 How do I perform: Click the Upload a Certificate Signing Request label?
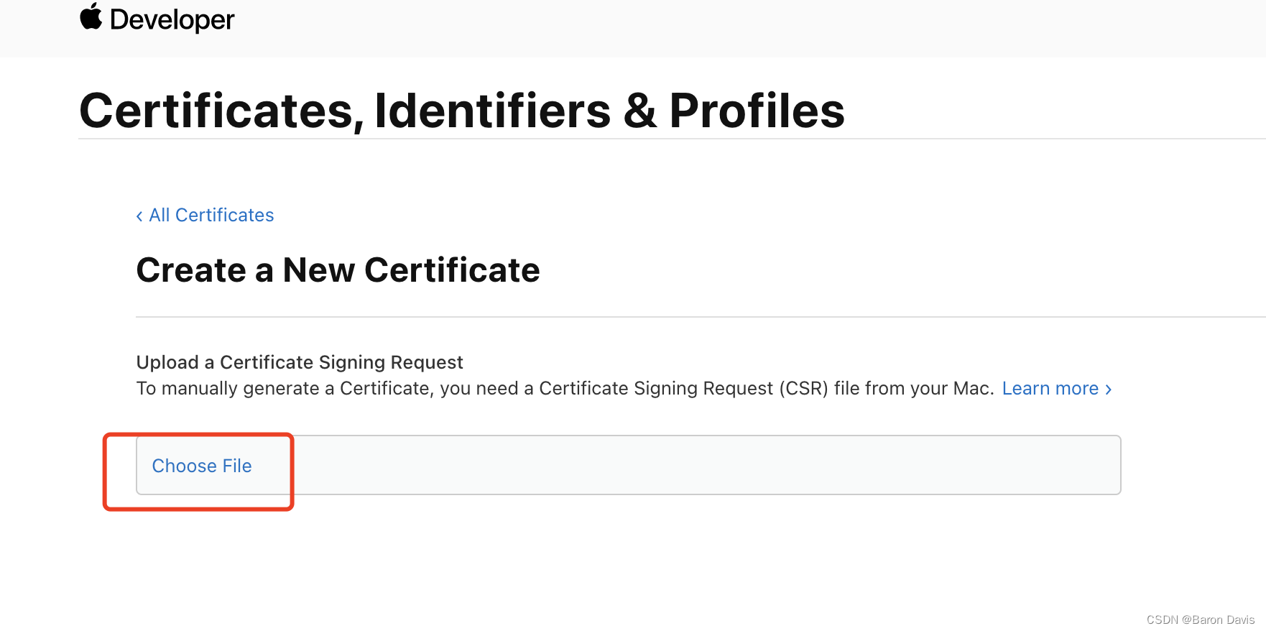pyautogui.click(x=300, y=362)
